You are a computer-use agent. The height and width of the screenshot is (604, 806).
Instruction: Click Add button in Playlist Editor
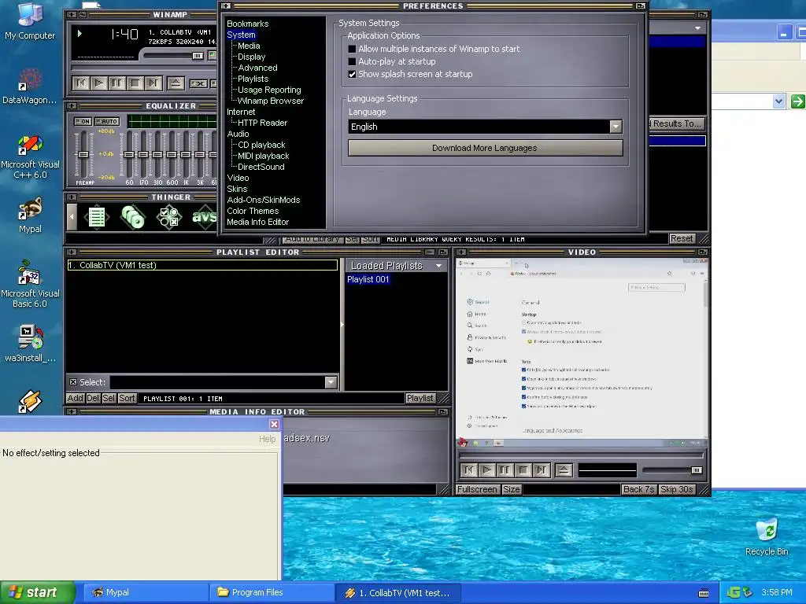75,398
